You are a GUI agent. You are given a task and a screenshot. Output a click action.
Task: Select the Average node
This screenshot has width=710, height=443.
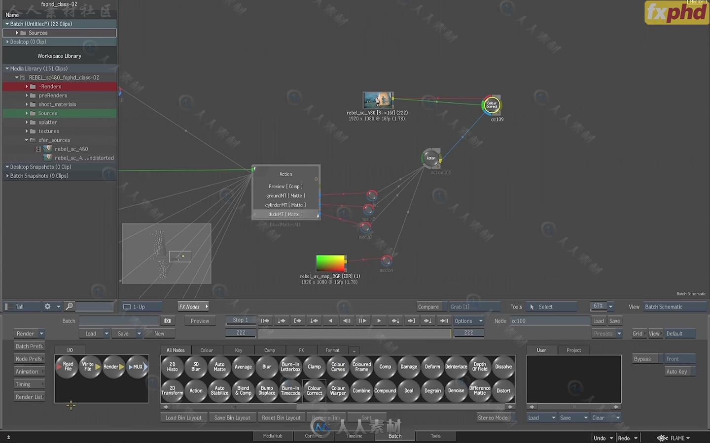click(243, 367)
